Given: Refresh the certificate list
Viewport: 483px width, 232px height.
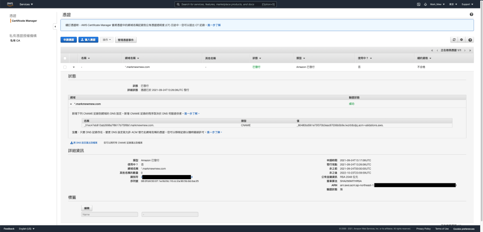Looking at the screenshot, I should click(454, 40).
